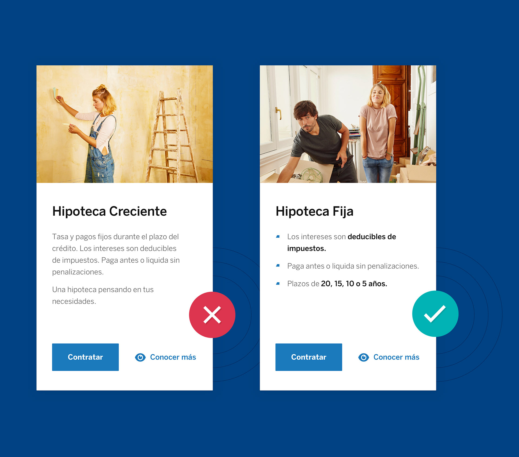Click the 'Tasa y pagos fijos' paragraph
519x457 pixels.
[116, 254]
